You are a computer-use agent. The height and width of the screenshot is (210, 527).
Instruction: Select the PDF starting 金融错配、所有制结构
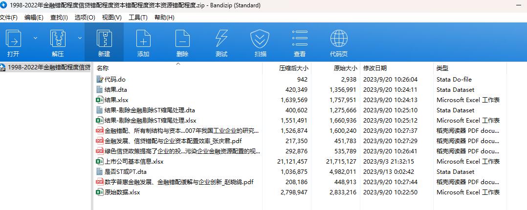pyautogui.click(x=182, y=131)
